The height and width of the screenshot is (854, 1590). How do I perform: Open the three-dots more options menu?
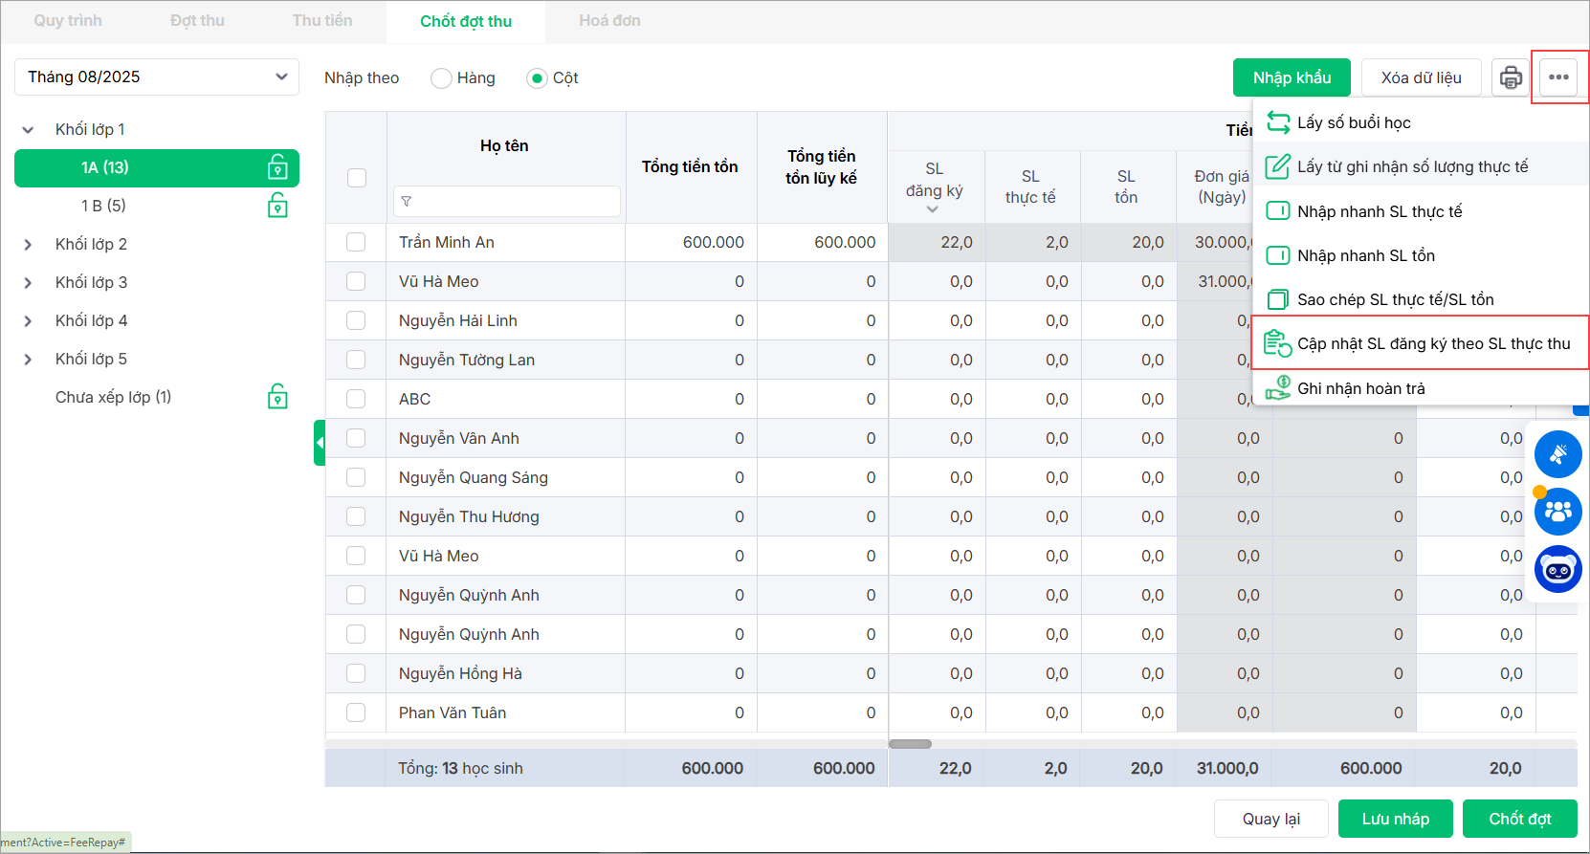[1558, 77]
